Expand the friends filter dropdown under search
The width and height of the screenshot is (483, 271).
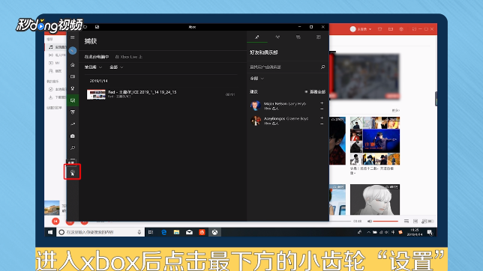pyautogui.click(x=257, y=79)
